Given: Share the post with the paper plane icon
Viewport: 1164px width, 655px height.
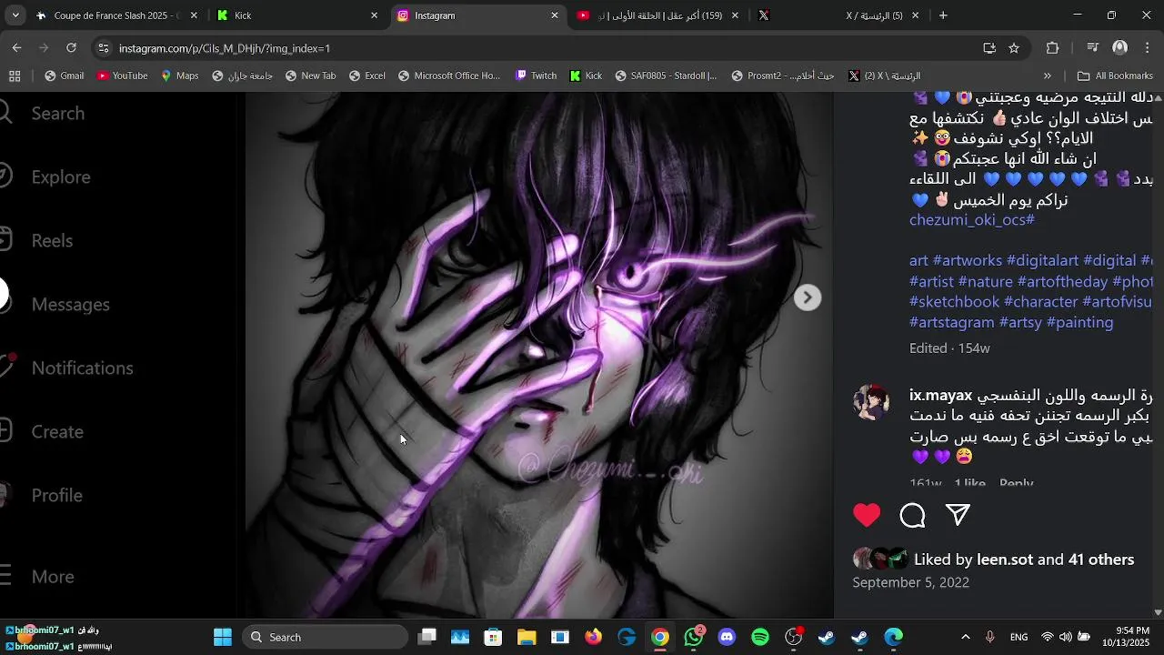Looking at the screenshot, I should 958,515.
